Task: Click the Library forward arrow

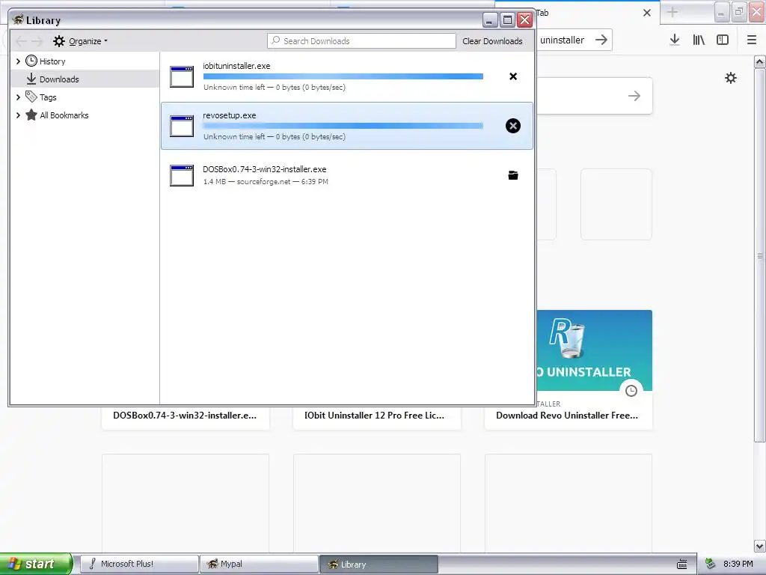Action: [x=37, y=41]
